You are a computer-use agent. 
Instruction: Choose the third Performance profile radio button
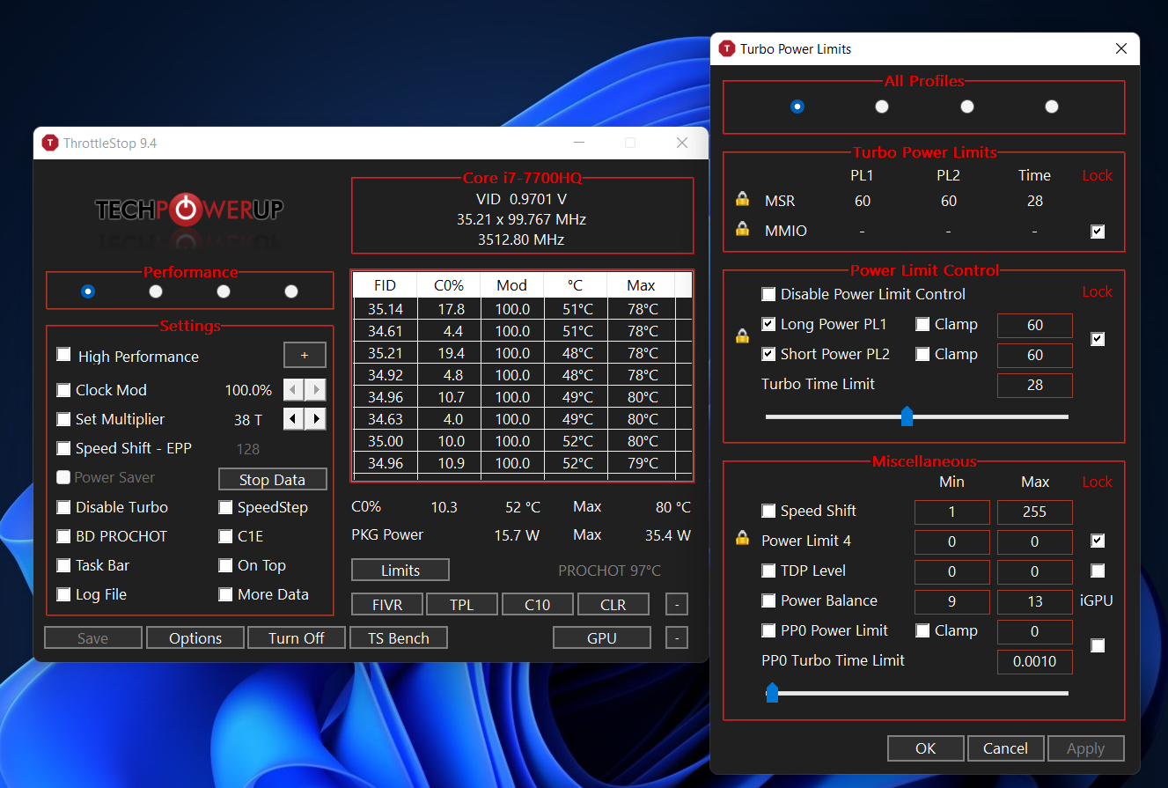click(x=224, y=291)
